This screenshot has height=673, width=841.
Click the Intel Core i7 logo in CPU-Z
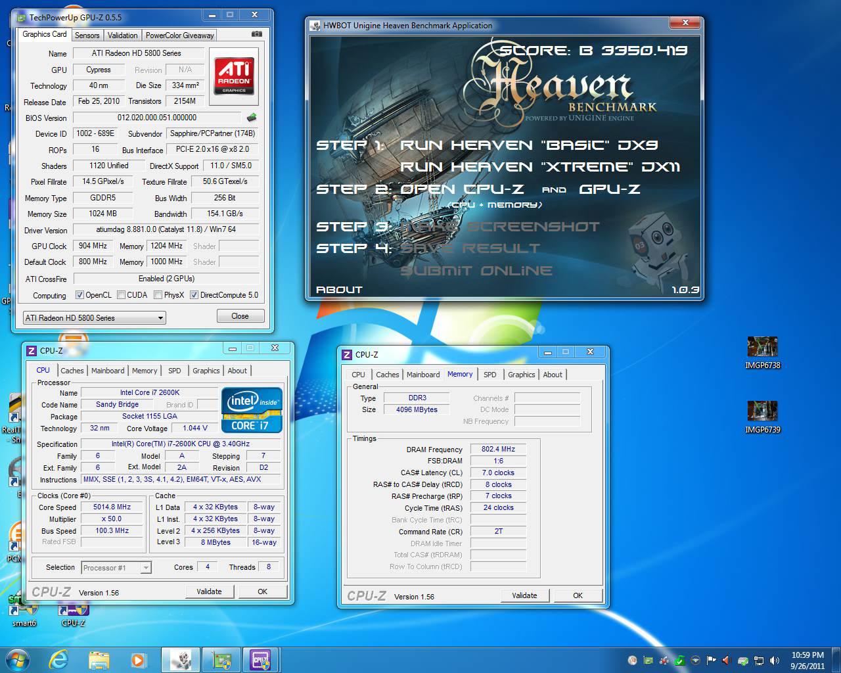pyautogui.click(x=252, y=409)
